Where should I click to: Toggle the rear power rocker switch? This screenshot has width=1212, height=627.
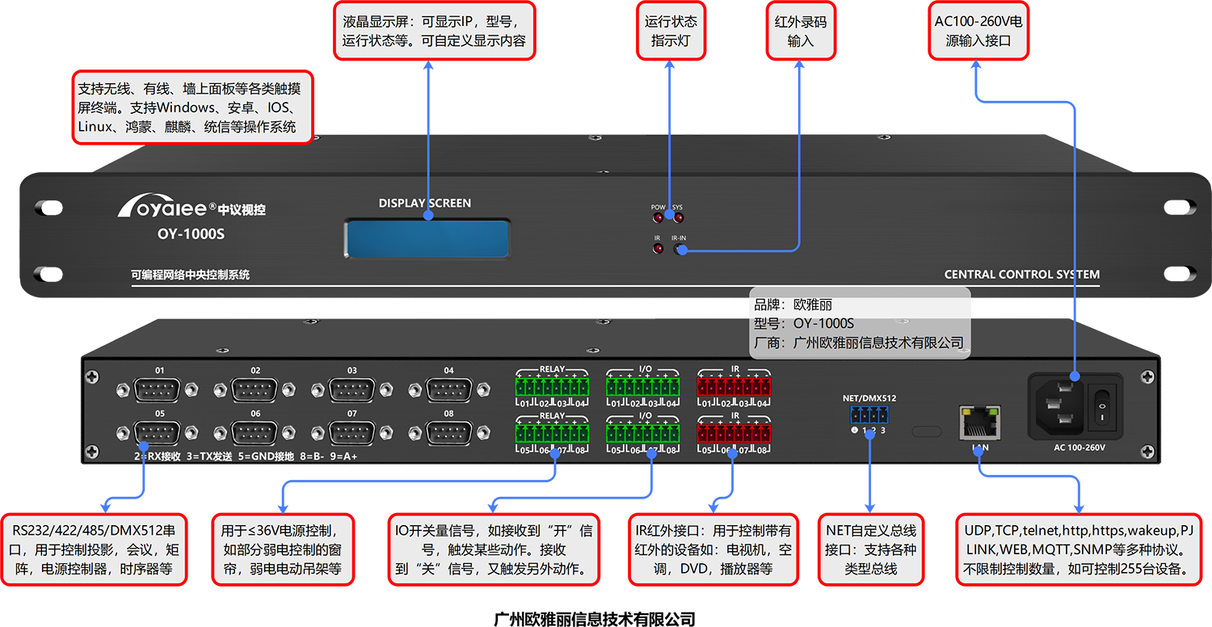coord(1102,406)
